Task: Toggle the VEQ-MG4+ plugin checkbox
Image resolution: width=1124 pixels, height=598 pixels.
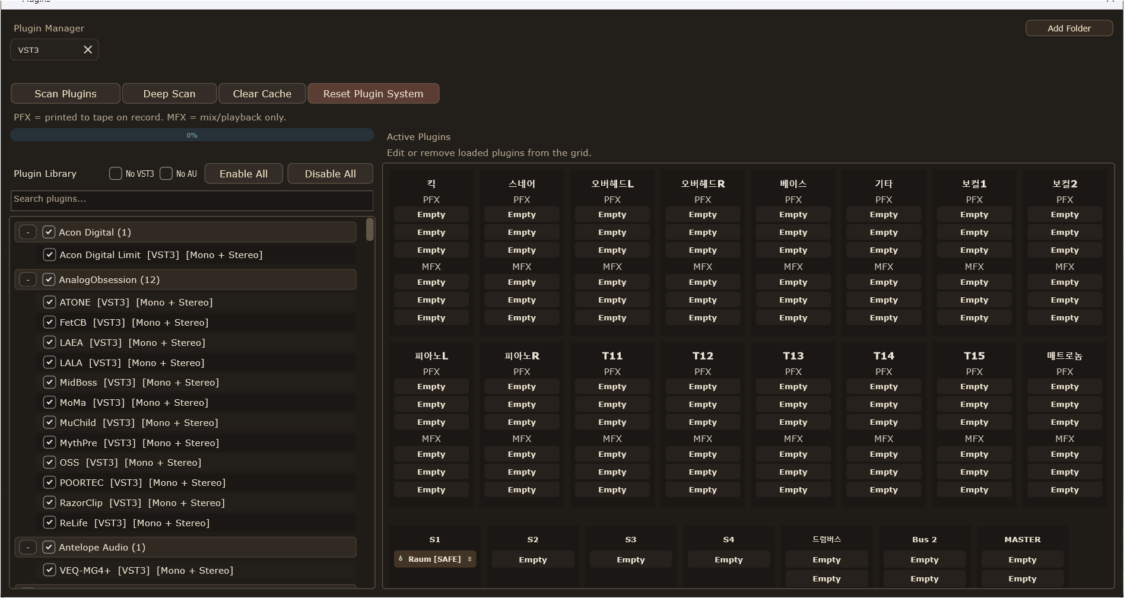Action: click(49, 570)
